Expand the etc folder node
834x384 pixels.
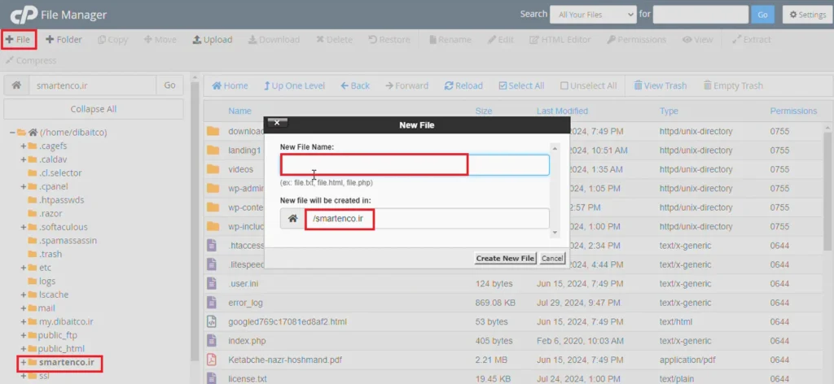tap(24, 267)
